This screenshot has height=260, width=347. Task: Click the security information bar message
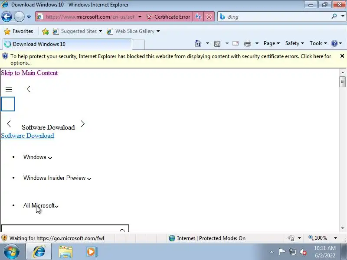(170, 59)
